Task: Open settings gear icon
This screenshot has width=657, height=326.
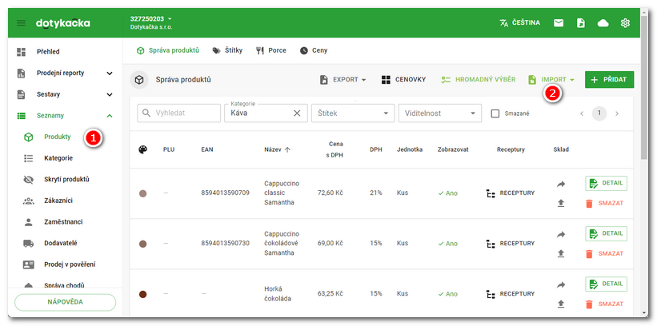Action: click(625, 23)
